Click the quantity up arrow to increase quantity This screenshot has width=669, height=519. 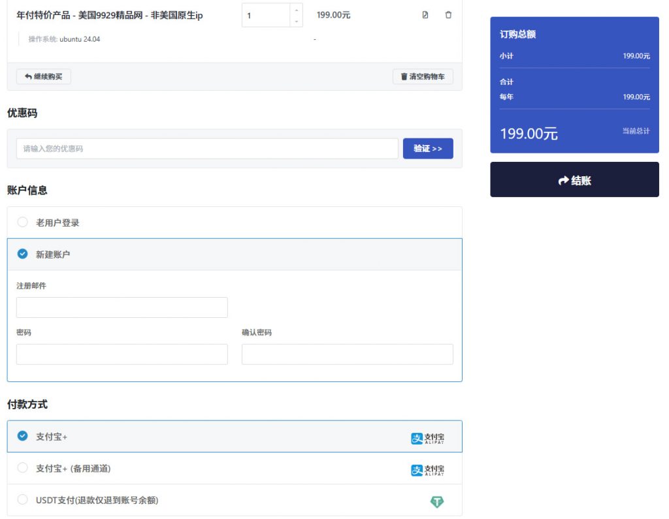[297, 9]
